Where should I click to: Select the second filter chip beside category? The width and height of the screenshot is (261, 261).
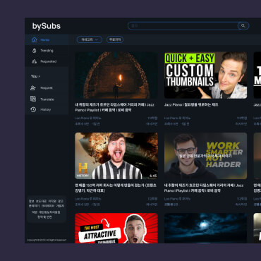tap(115, 40)
